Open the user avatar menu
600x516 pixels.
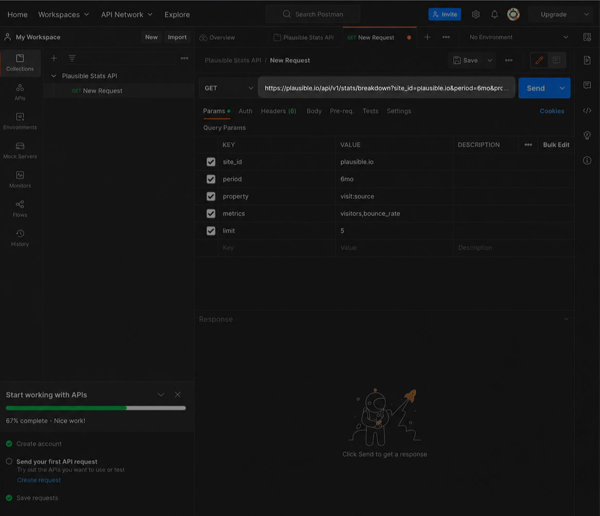point(513,14)
